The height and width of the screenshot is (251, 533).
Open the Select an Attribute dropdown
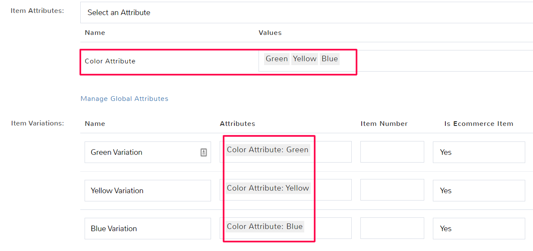coord(306,13)
